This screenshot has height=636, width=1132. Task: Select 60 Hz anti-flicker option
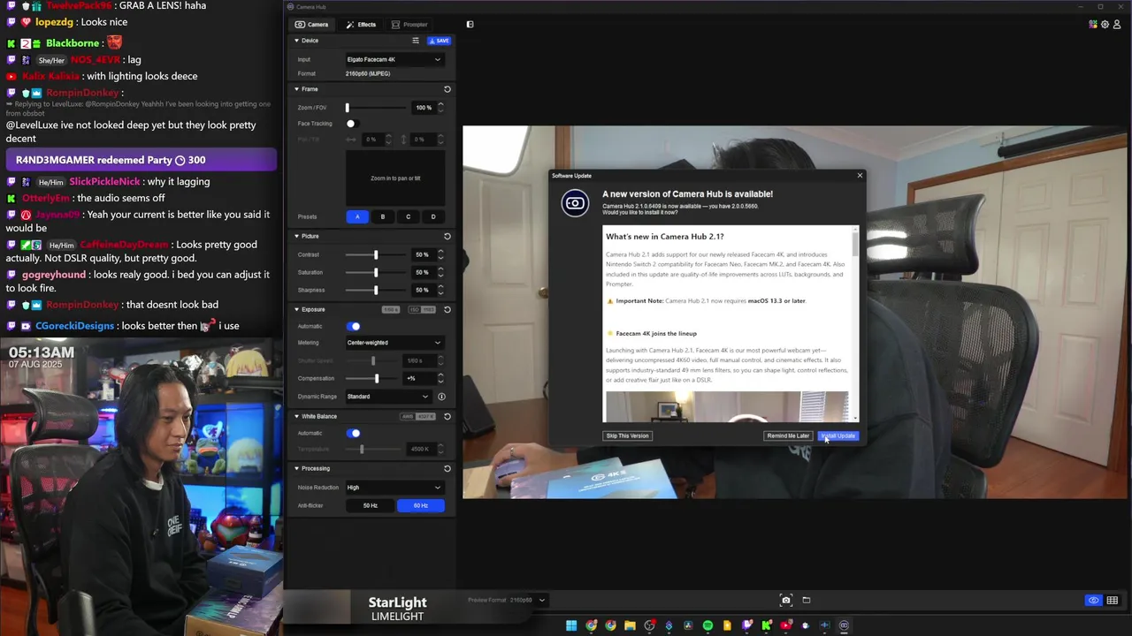pos(420,506)
